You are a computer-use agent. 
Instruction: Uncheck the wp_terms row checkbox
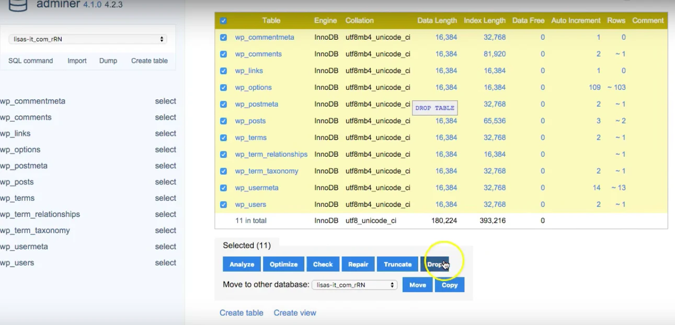(223, 138)
